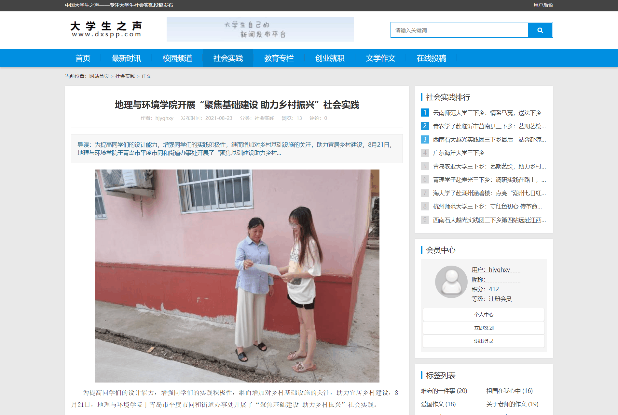Open the 教育专栏 navigation tab
The height and width of the screenshot is (415, 618).
click(x=279, y=58)
